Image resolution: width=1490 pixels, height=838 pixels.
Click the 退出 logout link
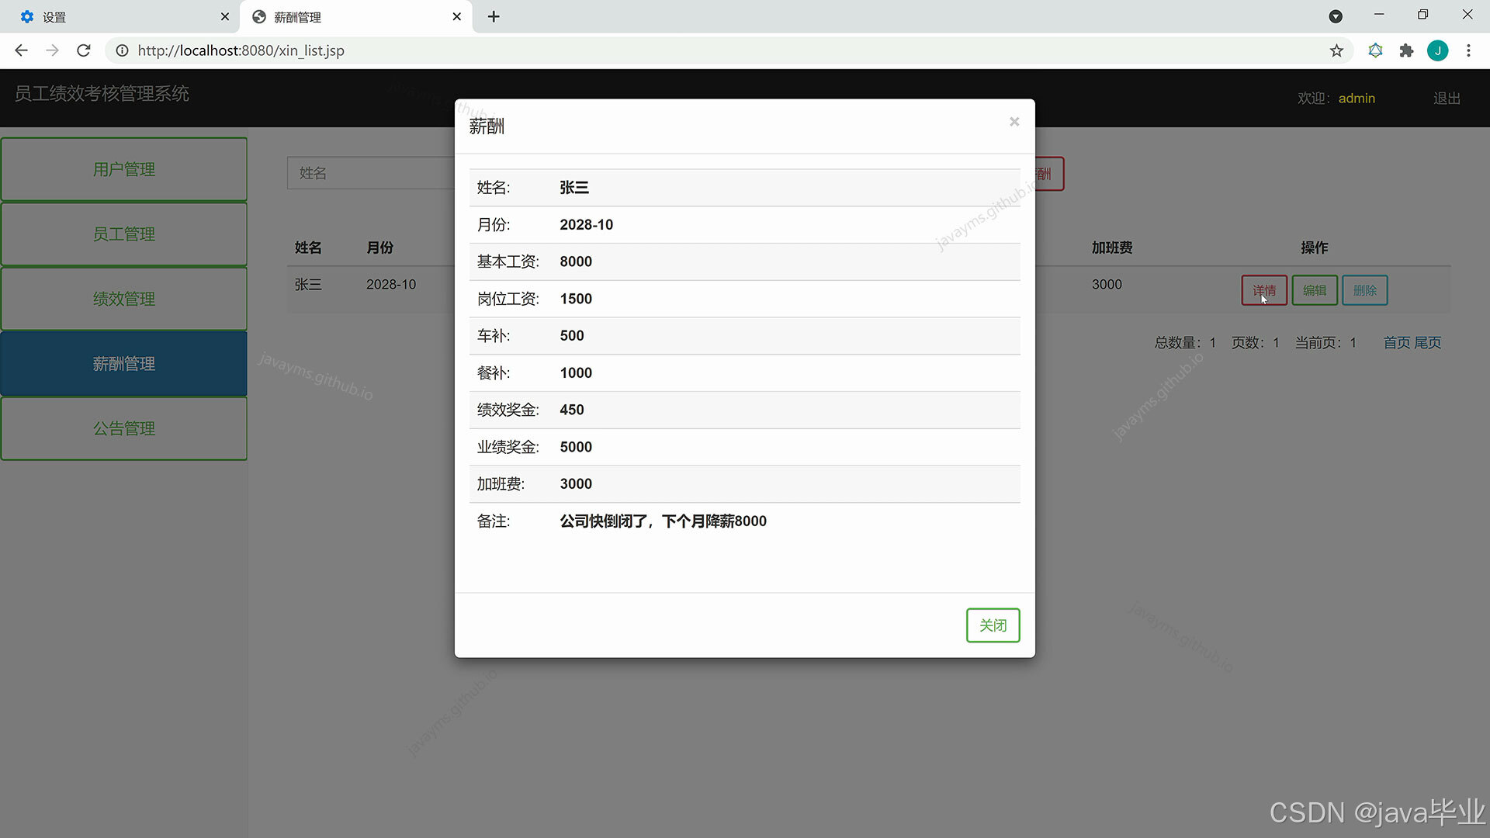(x=1447, y=99)
